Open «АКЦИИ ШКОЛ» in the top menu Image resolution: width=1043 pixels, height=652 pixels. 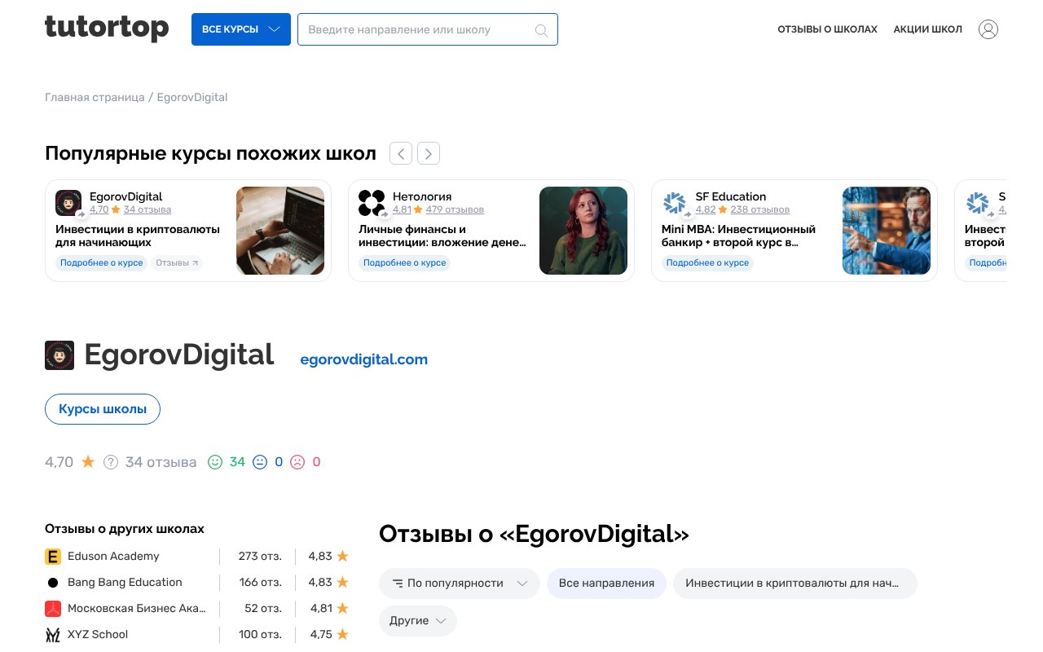tap(927, 29)
